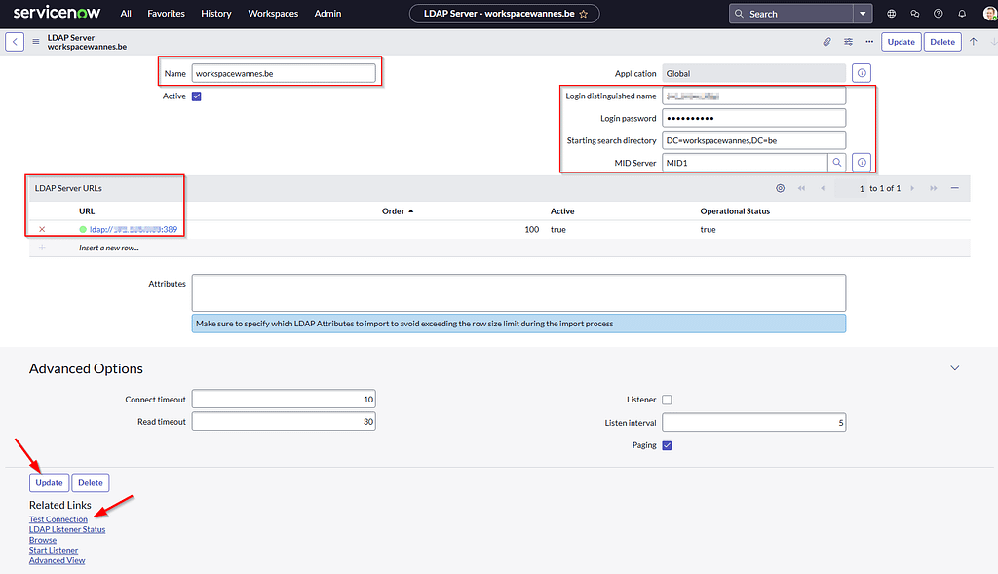Open the notifications bell

click(962, 14)
